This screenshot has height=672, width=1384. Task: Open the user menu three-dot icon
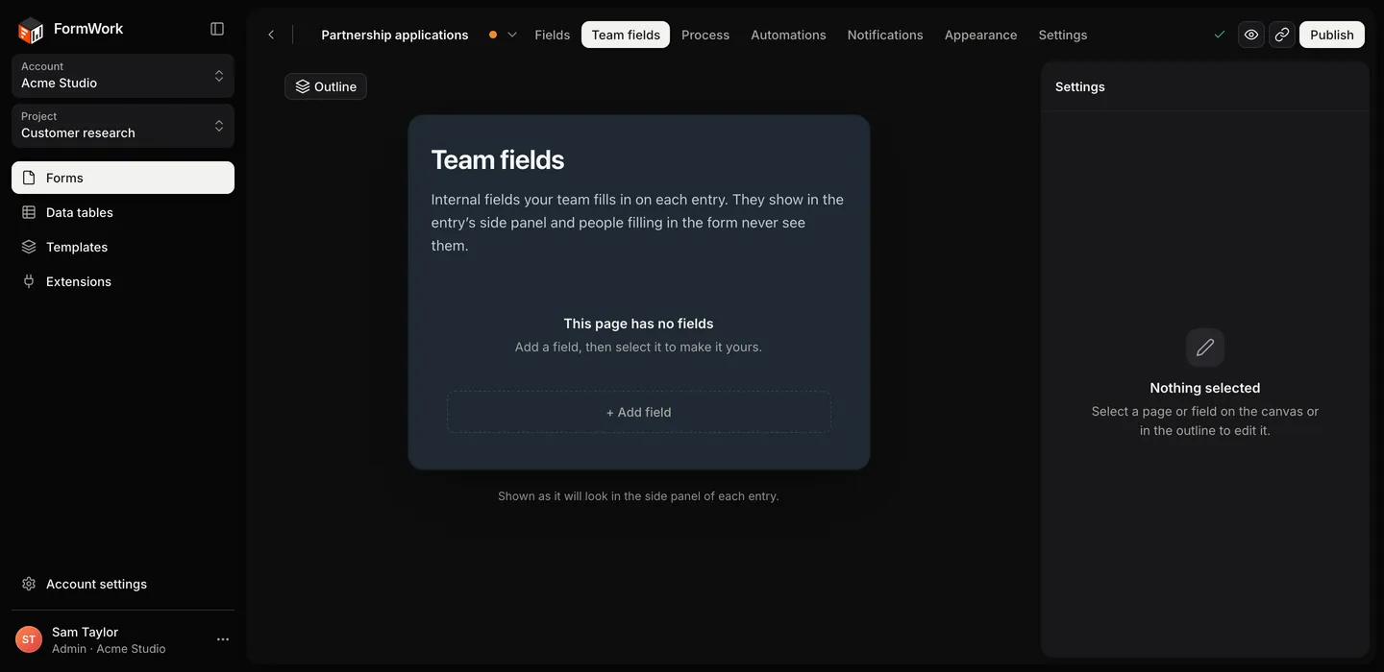223,639
